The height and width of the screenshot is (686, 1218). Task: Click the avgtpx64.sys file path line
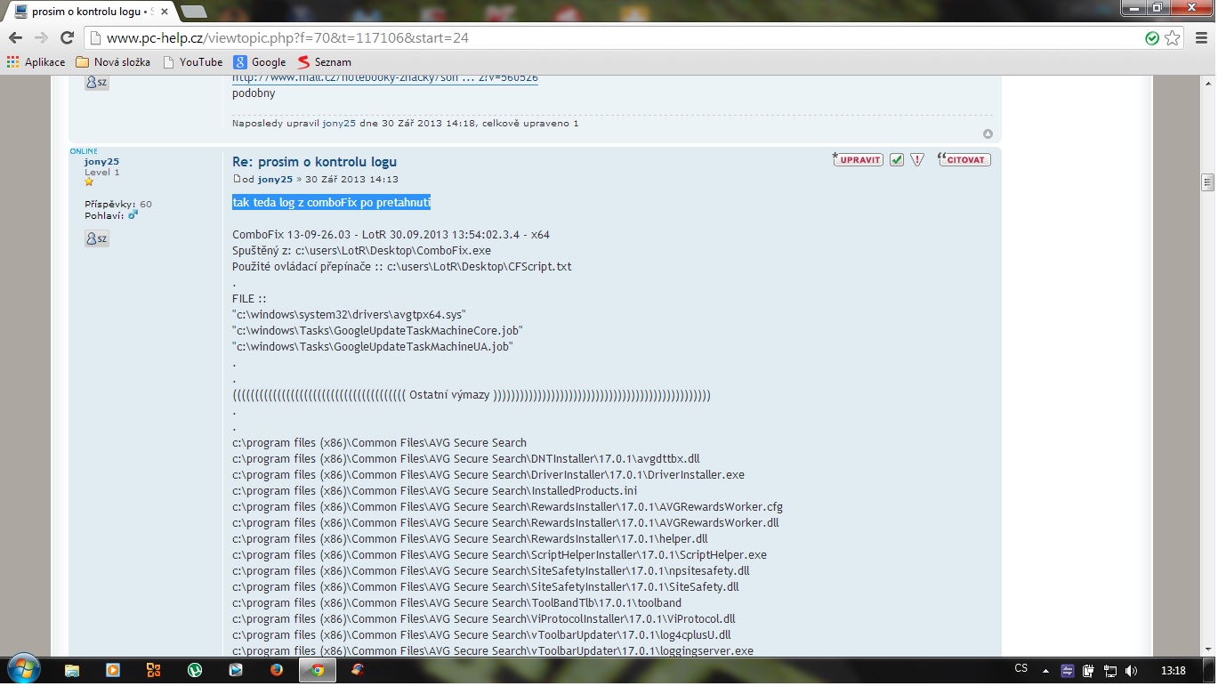[349, 315]
